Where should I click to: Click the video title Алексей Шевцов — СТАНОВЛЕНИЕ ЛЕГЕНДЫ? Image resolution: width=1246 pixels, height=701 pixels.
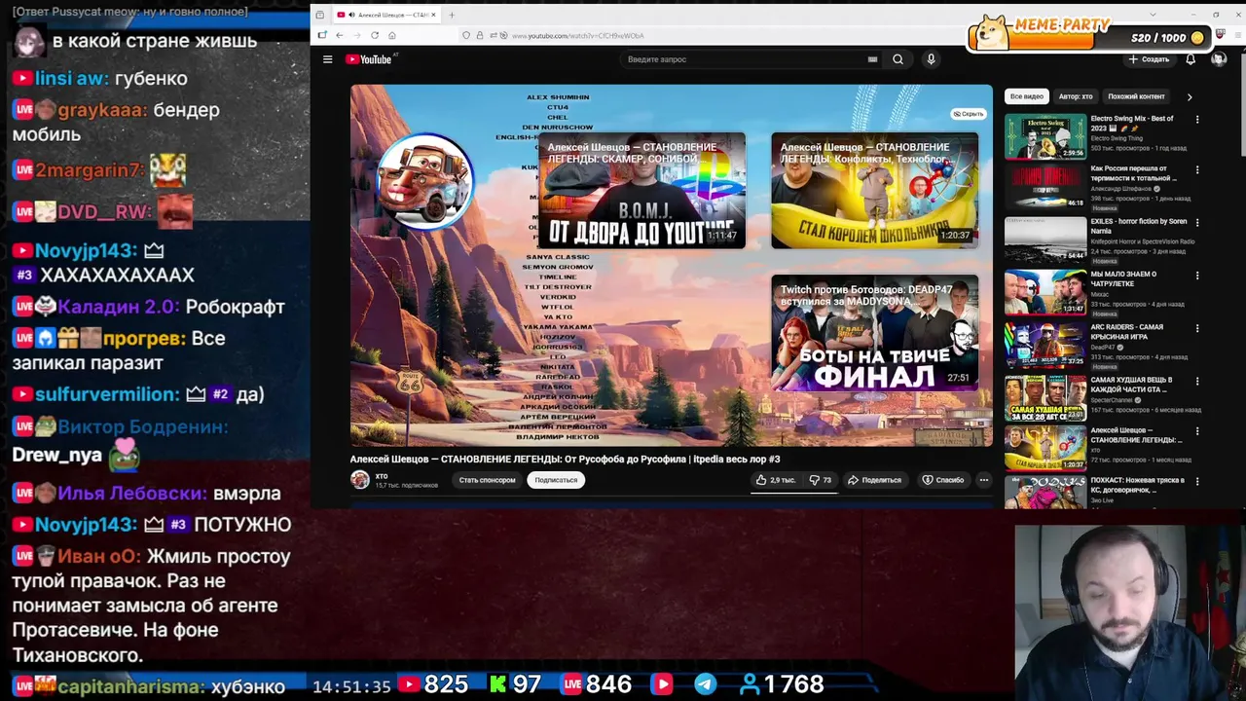point(565,459)
